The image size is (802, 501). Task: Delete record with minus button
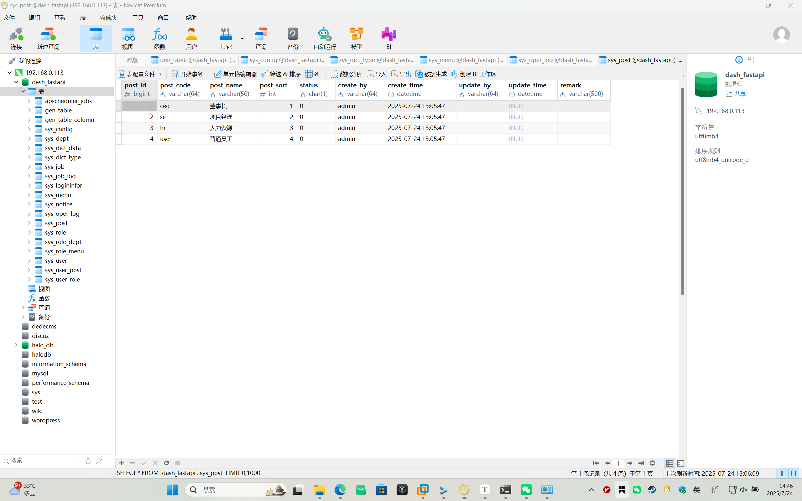[x=133, y=463]
